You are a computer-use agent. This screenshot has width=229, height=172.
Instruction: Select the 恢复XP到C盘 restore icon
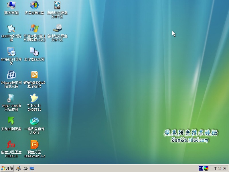34,5
